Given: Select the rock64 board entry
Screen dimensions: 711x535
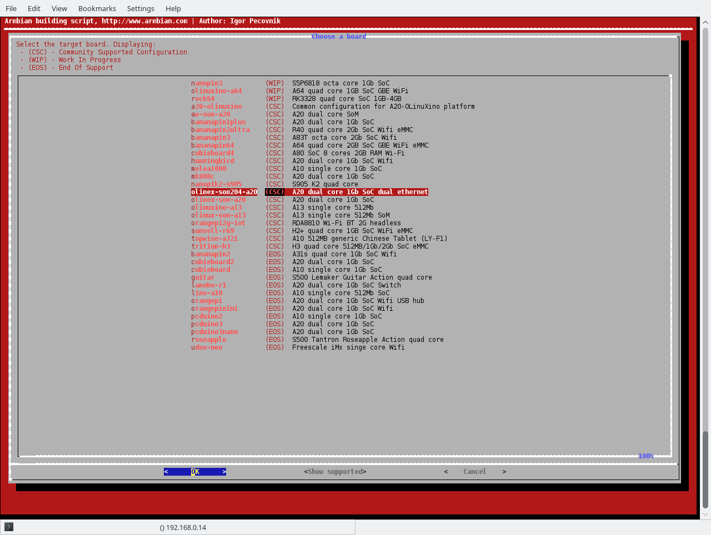Looking at the screenshot, I should 297,99.
